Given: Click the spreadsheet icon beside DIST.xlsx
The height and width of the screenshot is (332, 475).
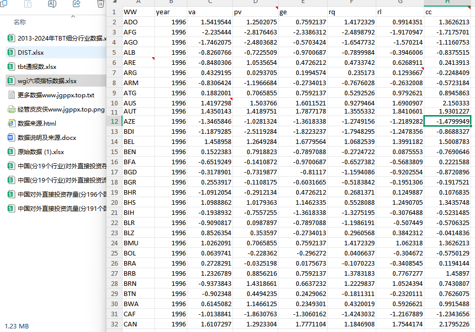Looking at the screenshot, I should pyautogui.click(x=11, y=52).
